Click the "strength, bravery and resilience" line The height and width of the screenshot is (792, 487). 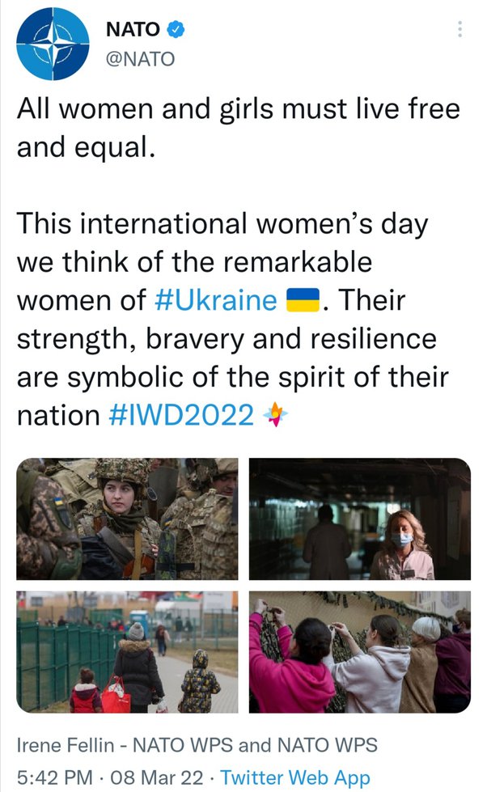tap(227, 339)
